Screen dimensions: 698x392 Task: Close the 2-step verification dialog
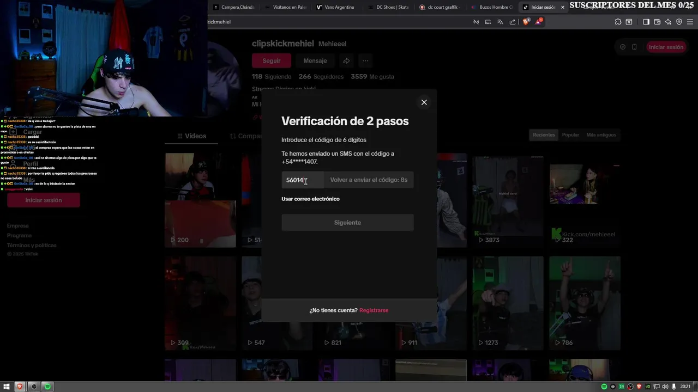pyautogui.click(x=424, y=102)
